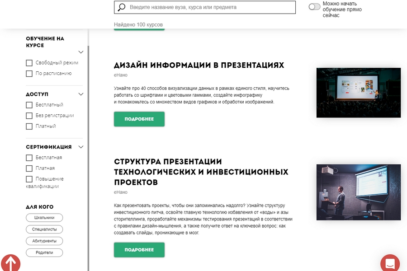Viewport: 407px width, 271px height.
Task: Click the magnifier search icon
Action: (121, 7)
